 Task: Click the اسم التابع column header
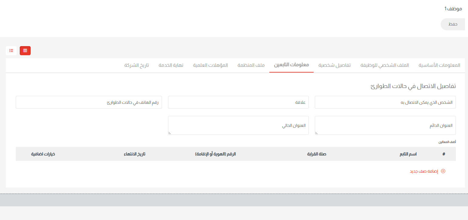tap(408, 154)
